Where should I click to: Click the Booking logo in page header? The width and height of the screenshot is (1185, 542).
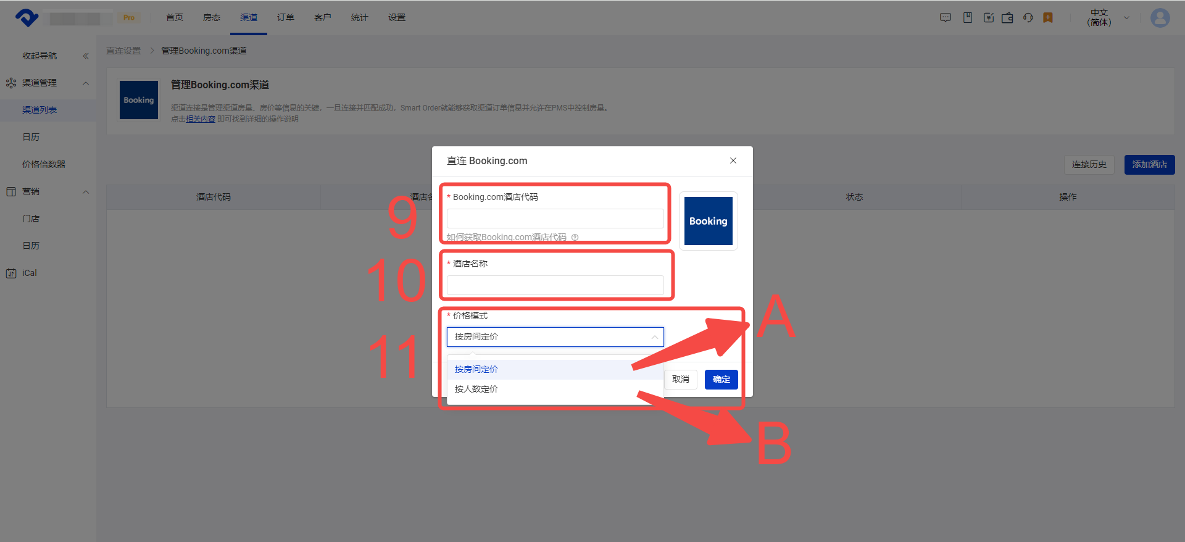pos(139,100)
